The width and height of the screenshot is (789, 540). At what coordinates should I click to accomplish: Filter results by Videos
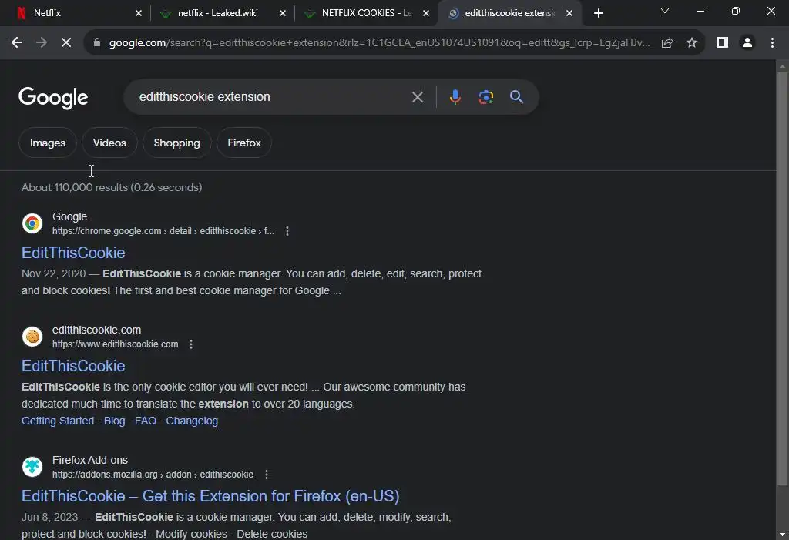(x=109, y=143)
